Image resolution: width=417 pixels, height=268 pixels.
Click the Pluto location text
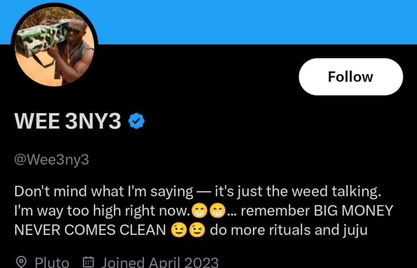52,263
